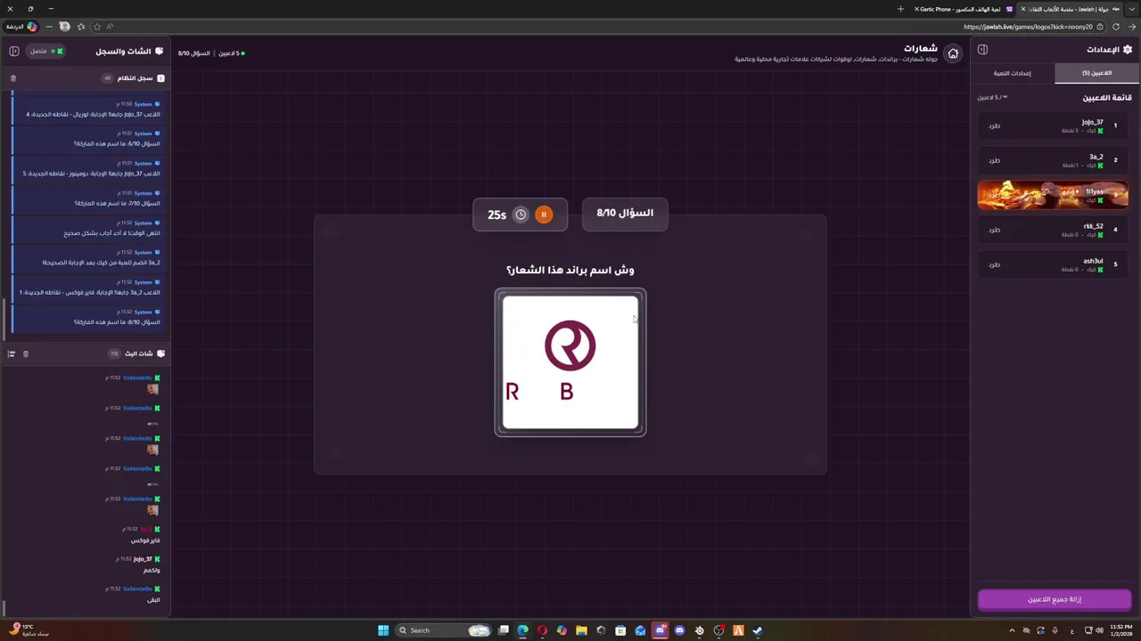Open the Copilot الدردشة button
This screenshot has height=641, width=1141.
(21, 27)
